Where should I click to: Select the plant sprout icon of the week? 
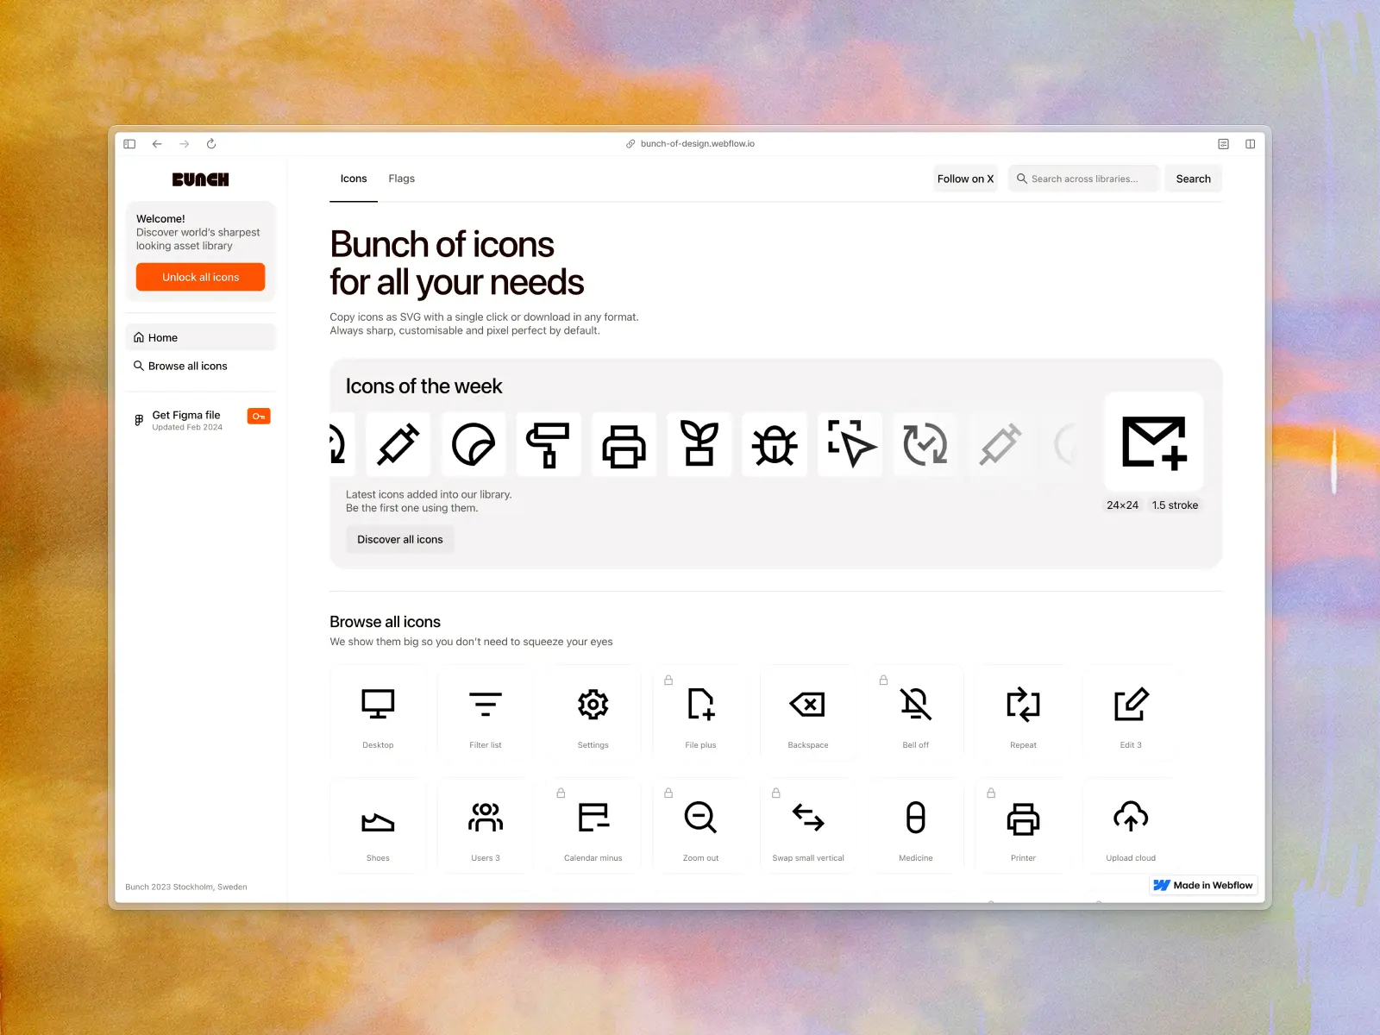pos(699,445)
